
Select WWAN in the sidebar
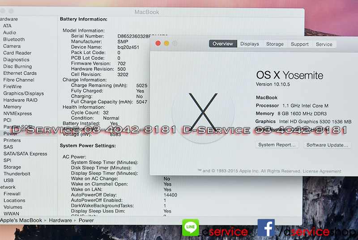(x=12, y=214)
